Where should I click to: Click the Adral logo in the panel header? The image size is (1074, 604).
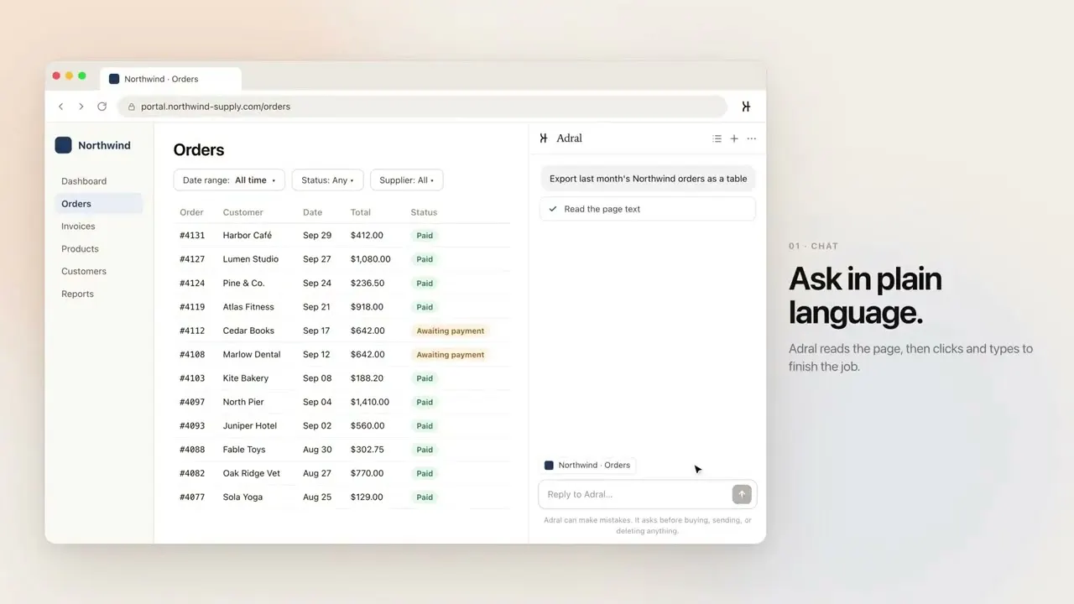coord(544,138)
